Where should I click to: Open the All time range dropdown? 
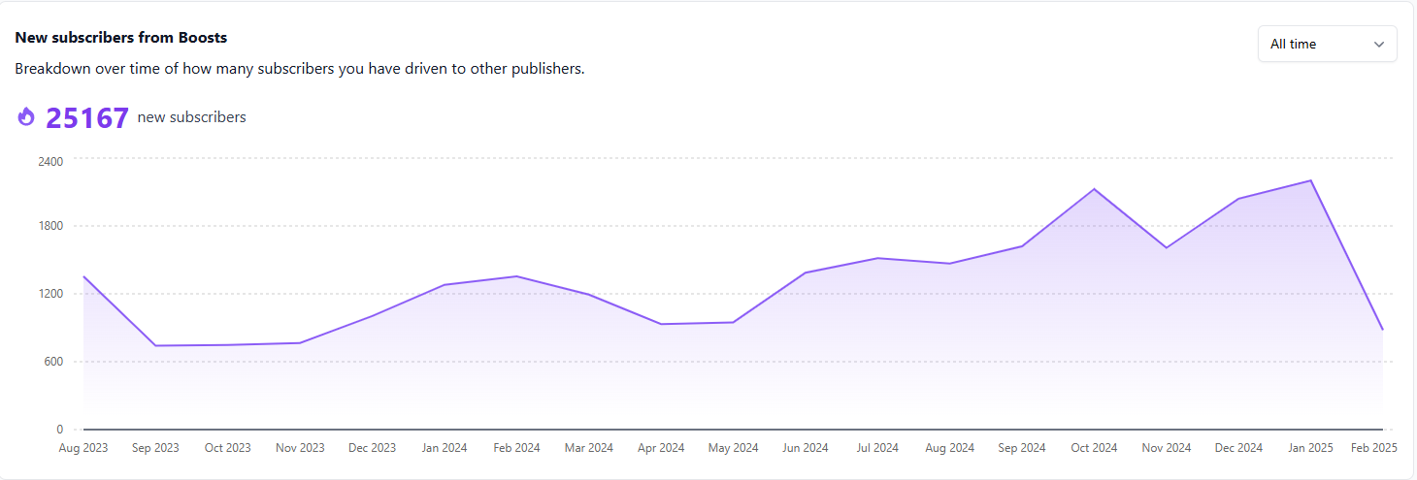tap(1326, 44)
